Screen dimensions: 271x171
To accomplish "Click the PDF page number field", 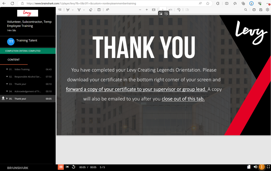I will 163,10.
